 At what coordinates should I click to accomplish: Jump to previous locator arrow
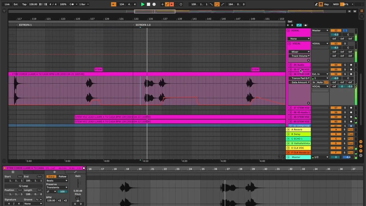(288, 25)
